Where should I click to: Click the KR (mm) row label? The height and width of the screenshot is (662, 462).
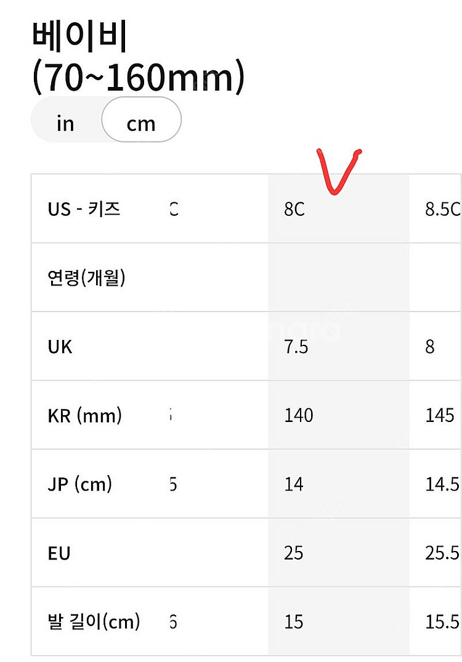(x=85, y=415)
